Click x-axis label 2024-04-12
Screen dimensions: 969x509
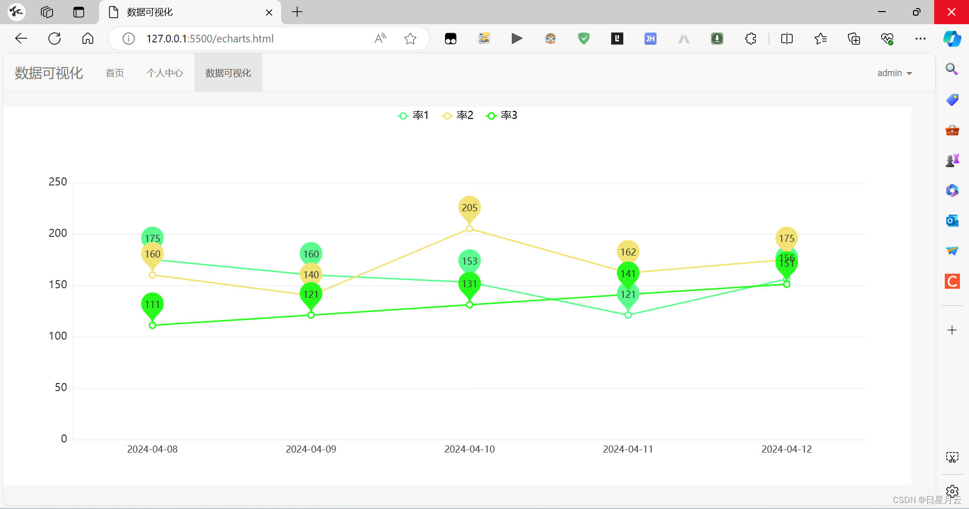[x=786, y=449]
